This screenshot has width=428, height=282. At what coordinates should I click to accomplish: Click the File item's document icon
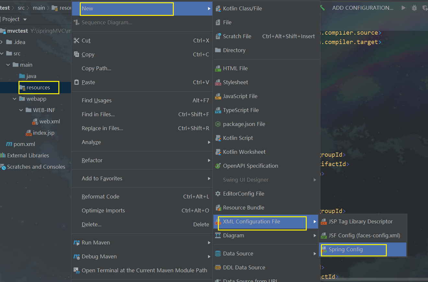coord(218,22)
